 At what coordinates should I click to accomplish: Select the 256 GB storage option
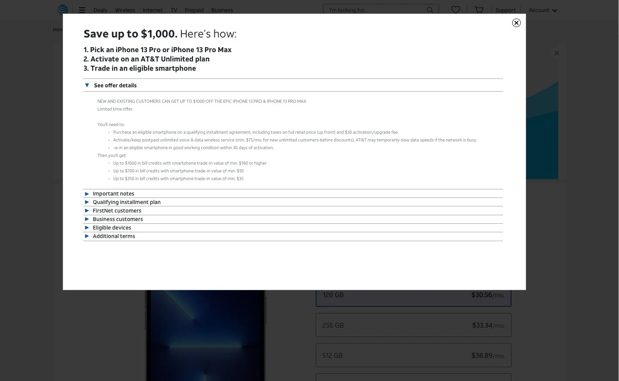pos(413,325)
